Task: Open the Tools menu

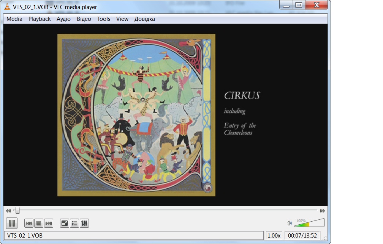Action: (x=103, y=19)
